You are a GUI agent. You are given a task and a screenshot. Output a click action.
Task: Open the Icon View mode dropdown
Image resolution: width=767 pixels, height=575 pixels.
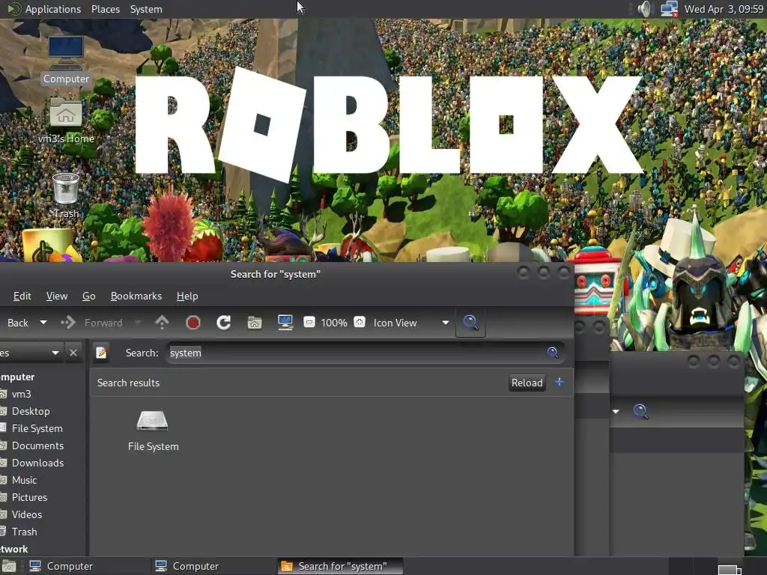(x=411, y=323)
